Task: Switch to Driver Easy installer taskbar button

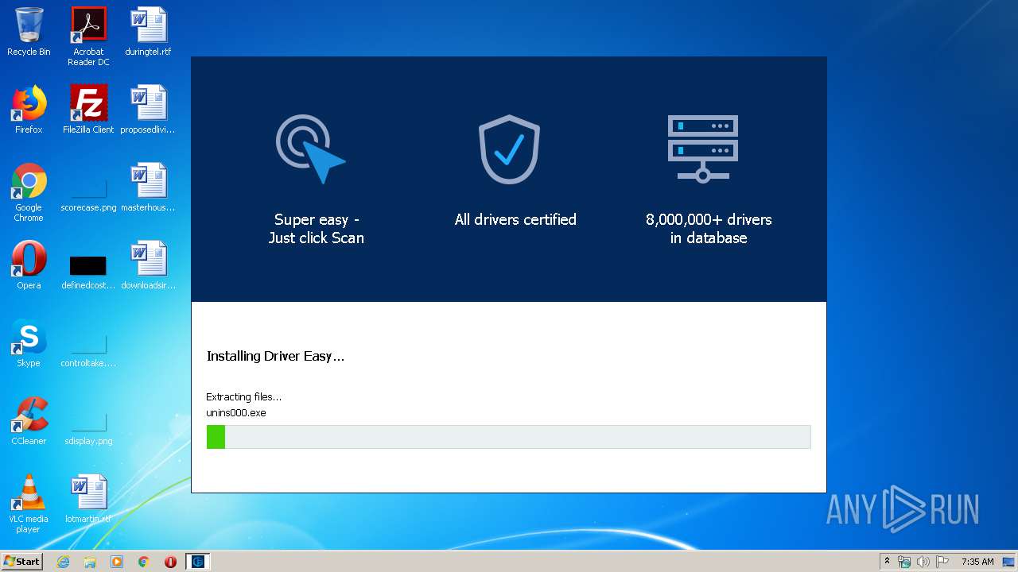Action: [x=198, y=562]
